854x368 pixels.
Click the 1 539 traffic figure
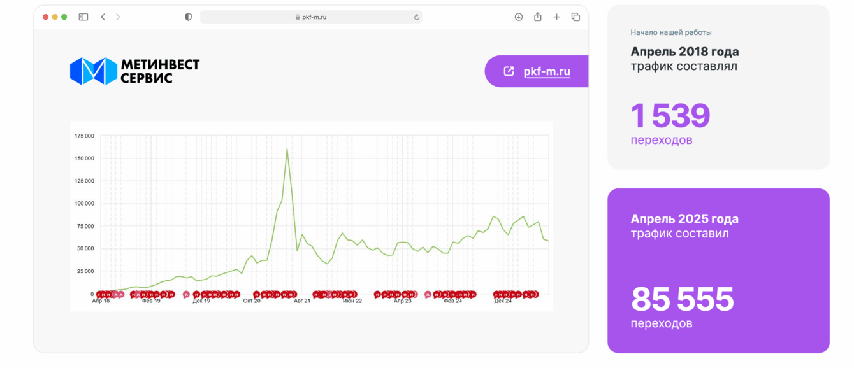670,117
